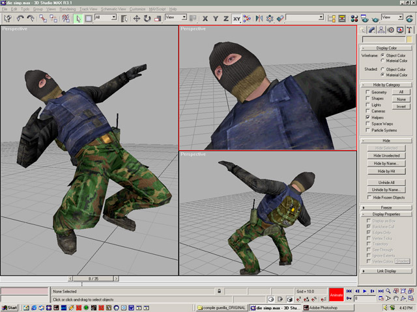Expand the Link Display rollout
Screen dimensions: 417x312
click(x=386, y=271)
